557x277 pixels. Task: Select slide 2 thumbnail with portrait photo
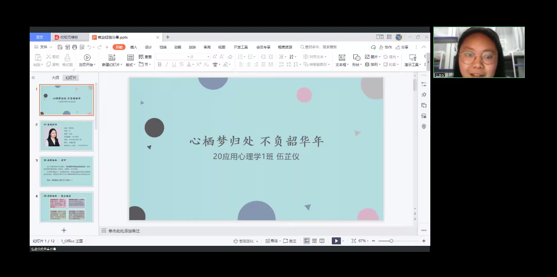pos(66,136)
